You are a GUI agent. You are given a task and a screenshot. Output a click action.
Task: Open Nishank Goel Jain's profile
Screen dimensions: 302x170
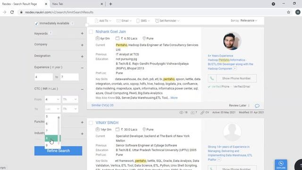tap(110, 32)
